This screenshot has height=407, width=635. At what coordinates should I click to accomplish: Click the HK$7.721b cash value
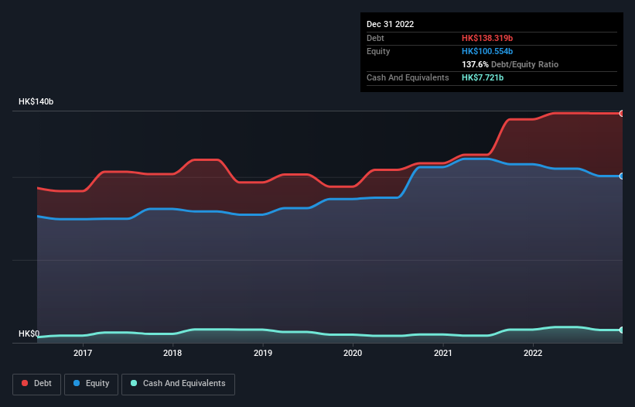[x=483, y=77]
